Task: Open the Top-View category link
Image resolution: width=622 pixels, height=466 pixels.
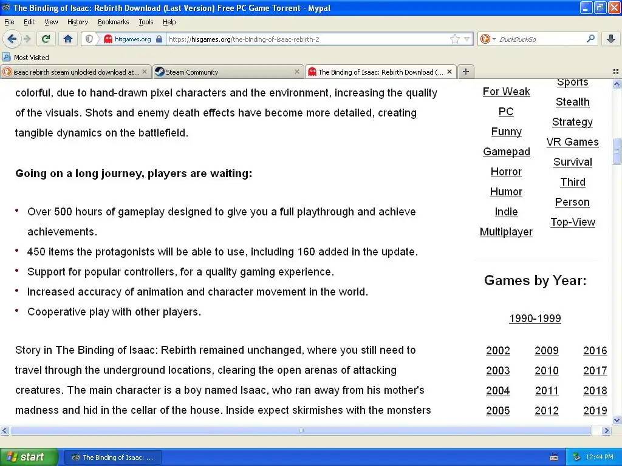Action: (x=572, y=222)
